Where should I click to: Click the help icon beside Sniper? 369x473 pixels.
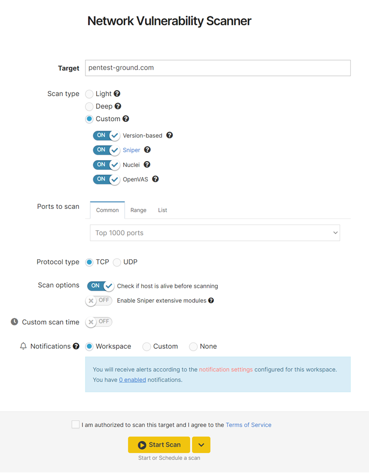point(147,149)
